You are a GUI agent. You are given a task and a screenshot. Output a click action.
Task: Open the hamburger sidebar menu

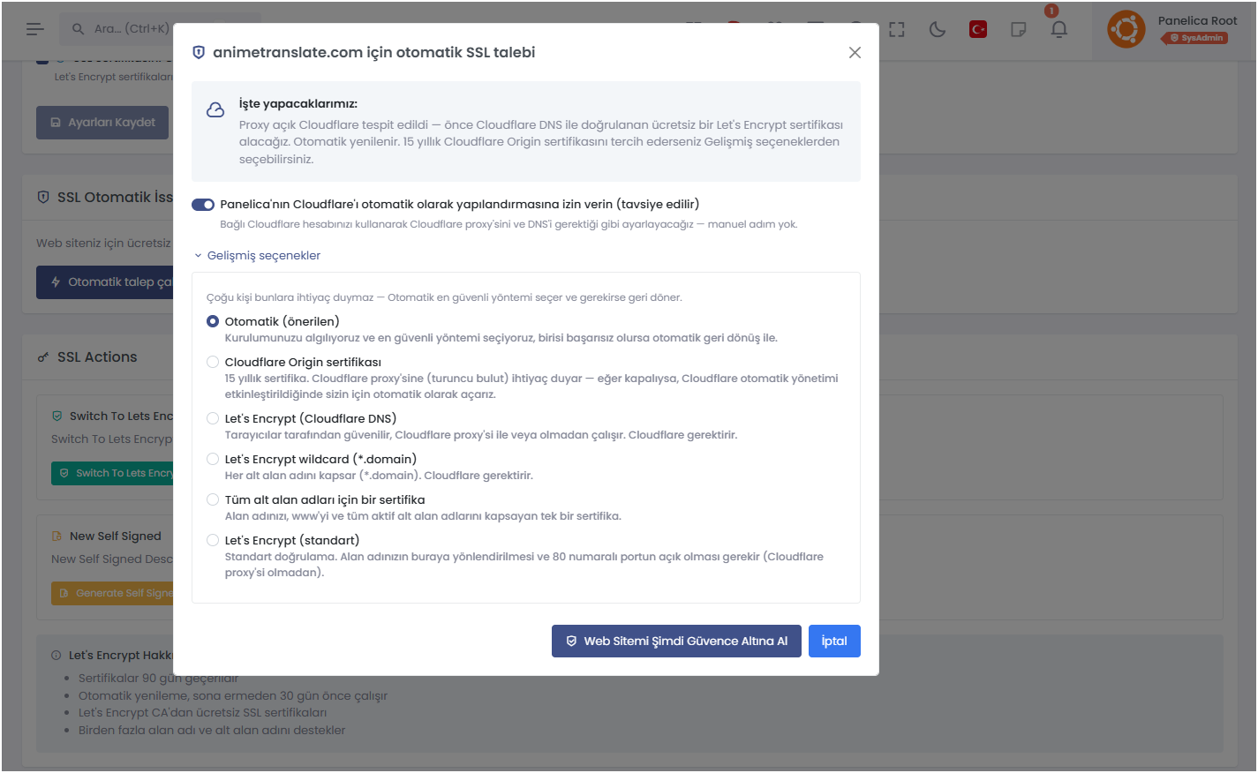tap(35, 29)
